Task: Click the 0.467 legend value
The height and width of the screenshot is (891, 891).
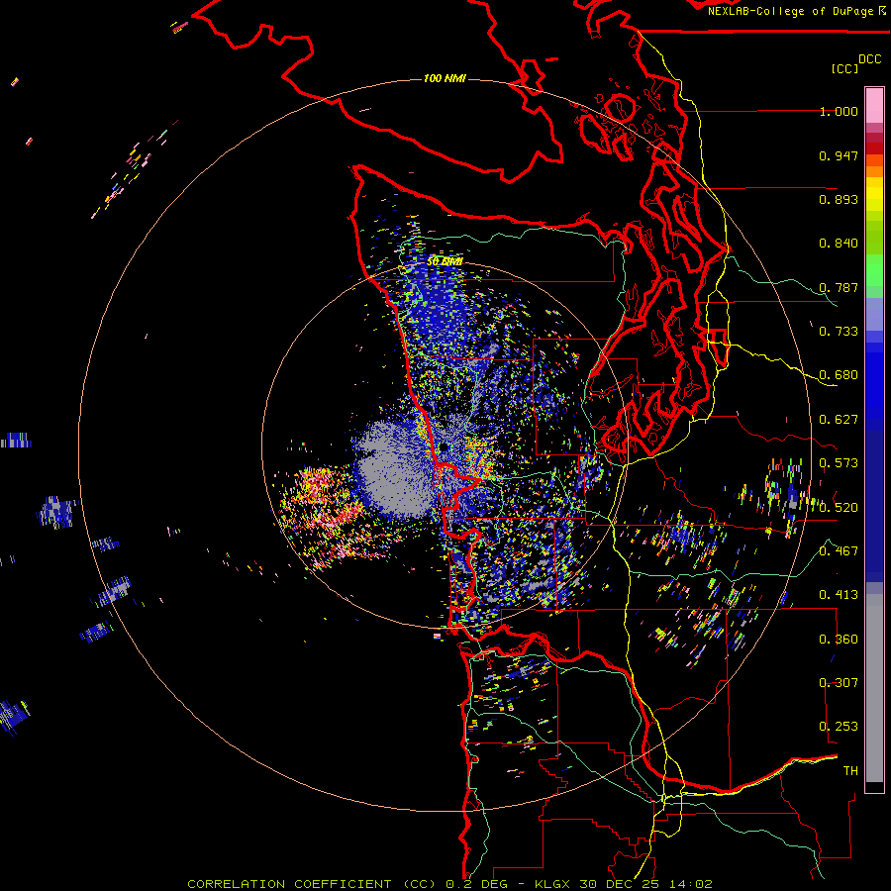Action: coord(839,551)
